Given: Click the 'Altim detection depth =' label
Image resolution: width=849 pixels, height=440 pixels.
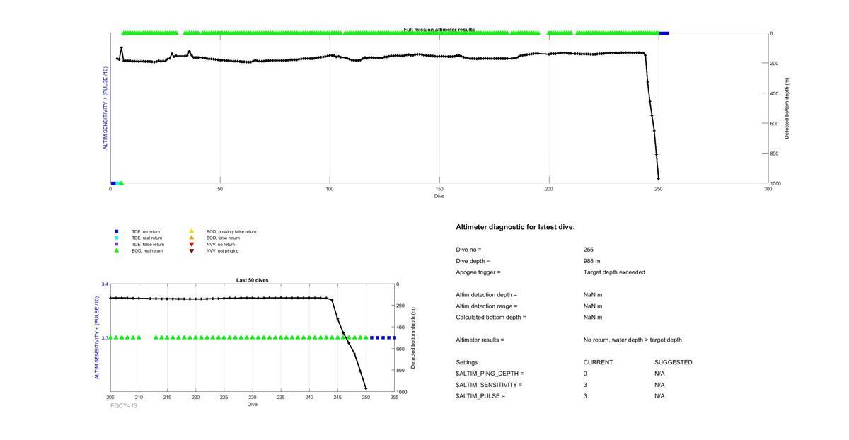Looking at the screenshot, I should pyautogui.click(x=487, y=295).
